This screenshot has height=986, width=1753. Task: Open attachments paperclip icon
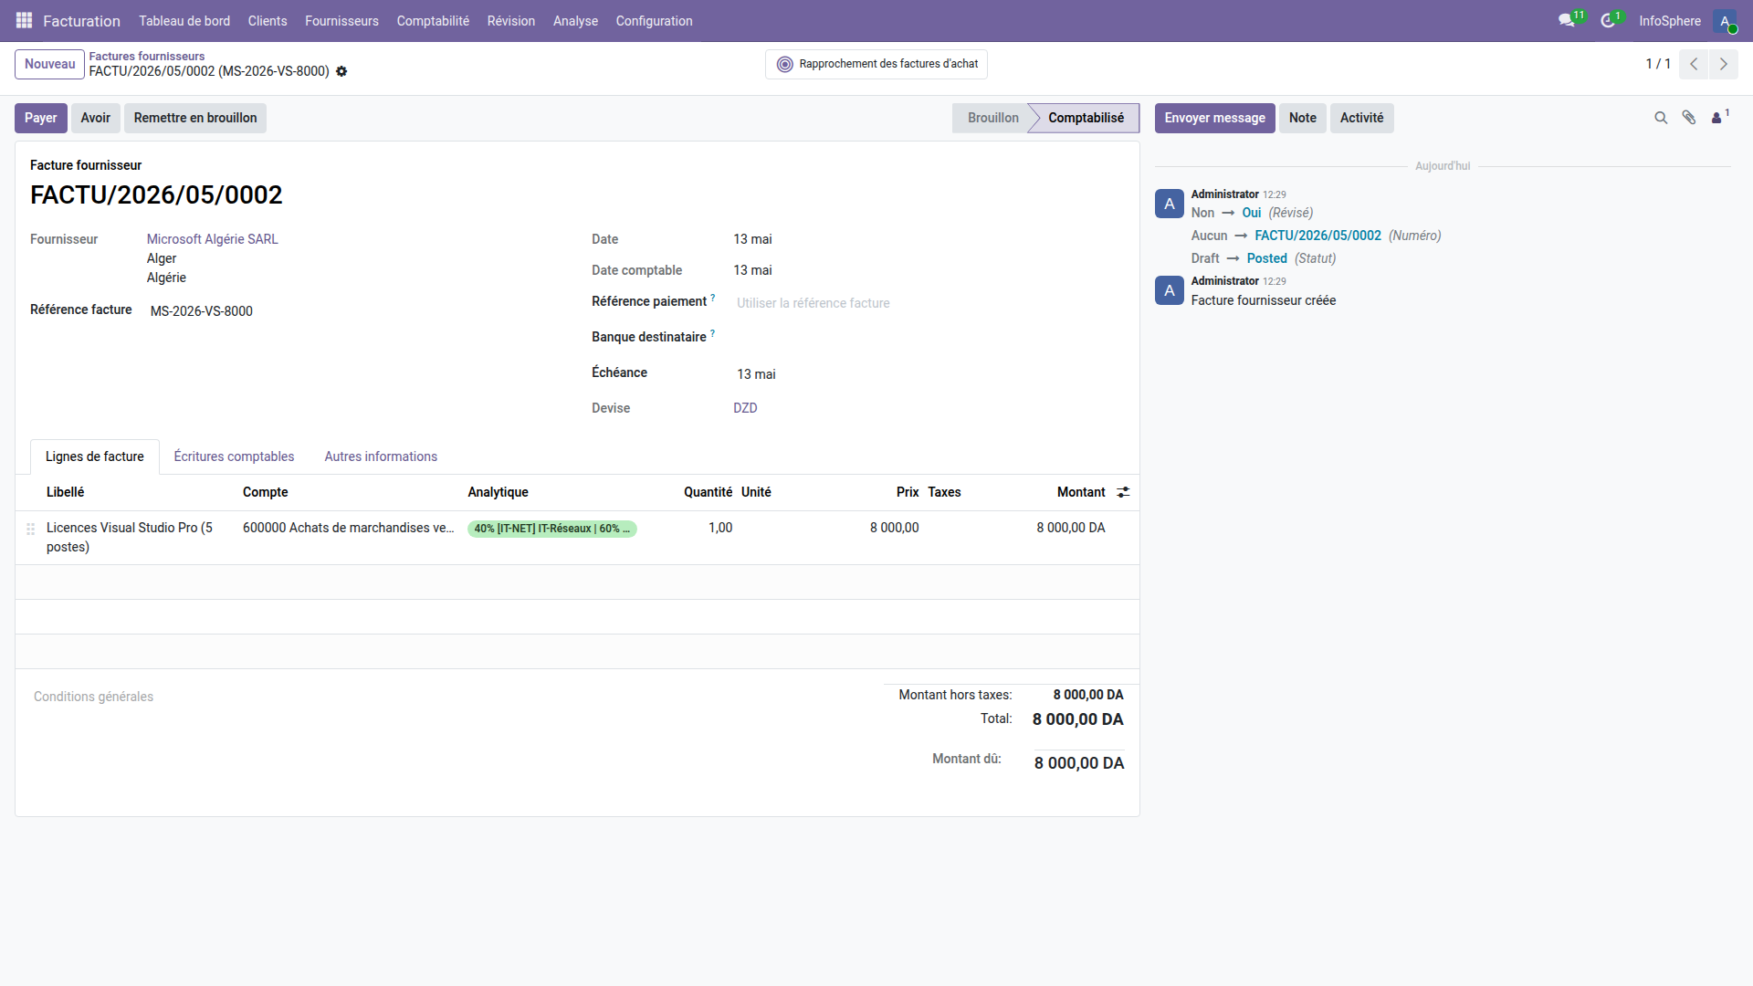pyautogui.click(x=1689, y=118)
